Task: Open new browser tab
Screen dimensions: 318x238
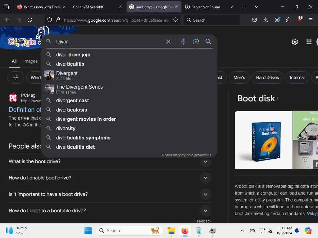Action: point(244,7)
